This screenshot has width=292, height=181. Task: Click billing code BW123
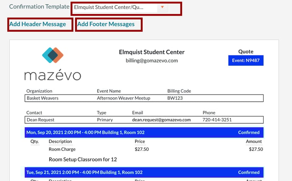tap(175, 98)
